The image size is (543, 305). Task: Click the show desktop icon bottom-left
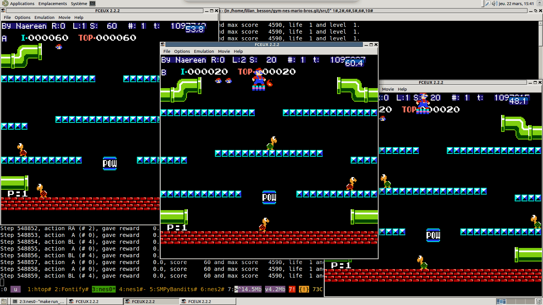(x=4, y=301)
